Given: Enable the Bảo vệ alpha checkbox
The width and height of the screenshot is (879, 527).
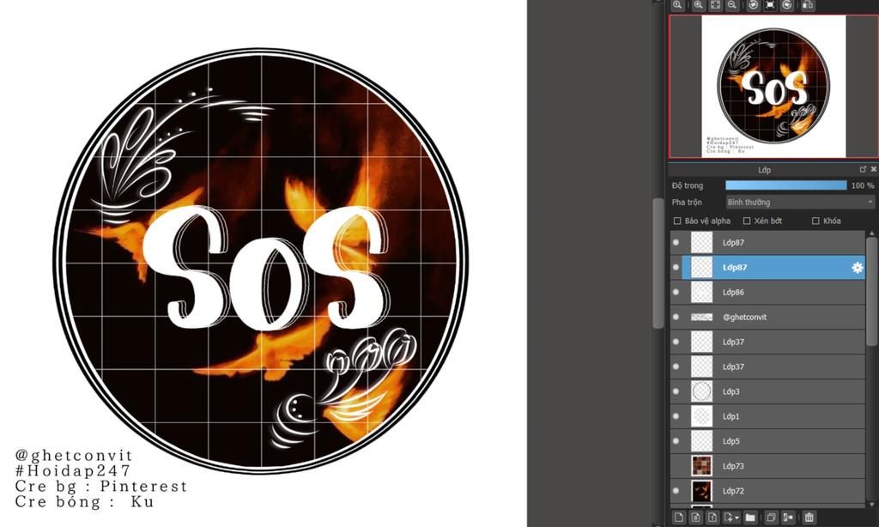Looking at the screenshot, I should [677, 221].
